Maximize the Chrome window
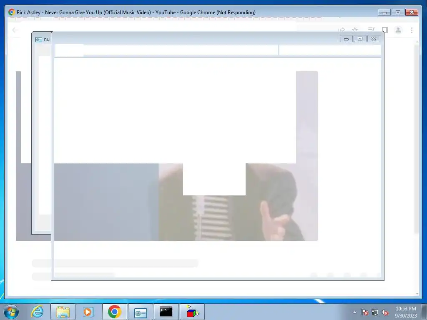The image size is (427, 320). 398,12
